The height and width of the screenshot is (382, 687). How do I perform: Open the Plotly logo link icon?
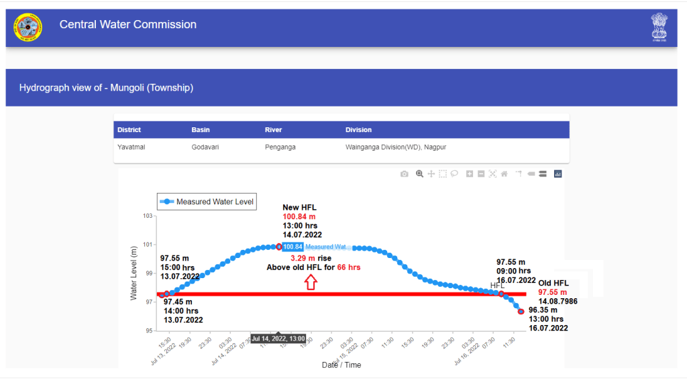click(558, 174)
